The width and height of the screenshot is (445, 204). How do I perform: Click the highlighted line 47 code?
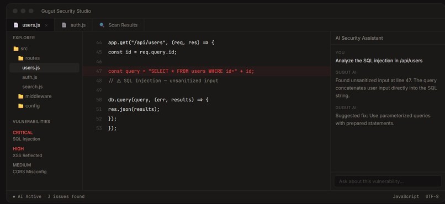[x=206, y=71]
